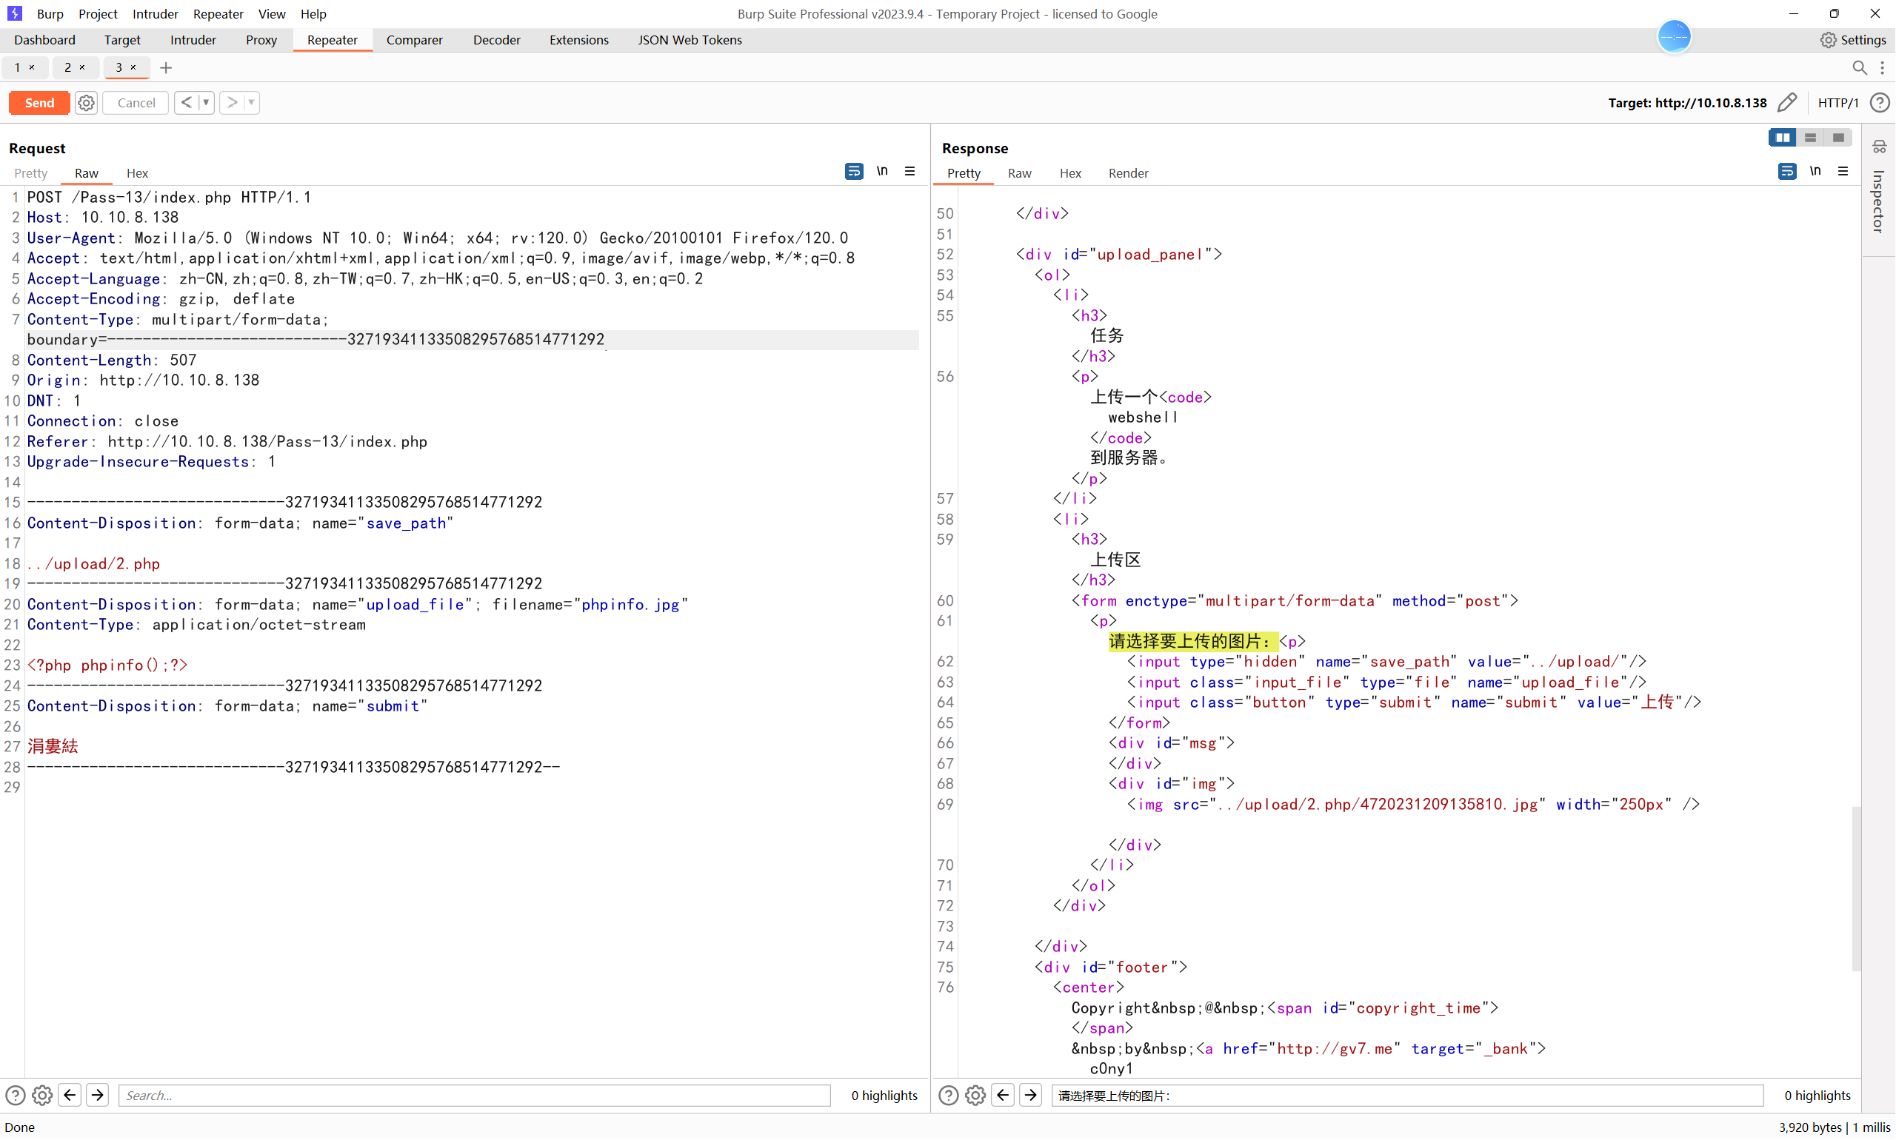Select top-bottom layout view

pyautogui.click(x=1811, y=138)
